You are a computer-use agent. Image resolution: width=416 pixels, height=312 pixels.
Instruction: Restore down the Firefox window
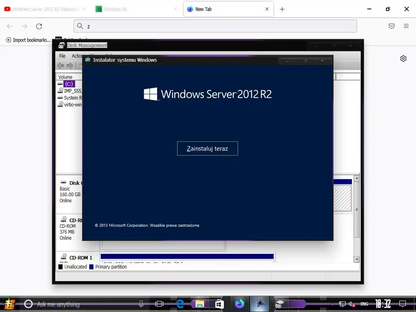point(388,9)
